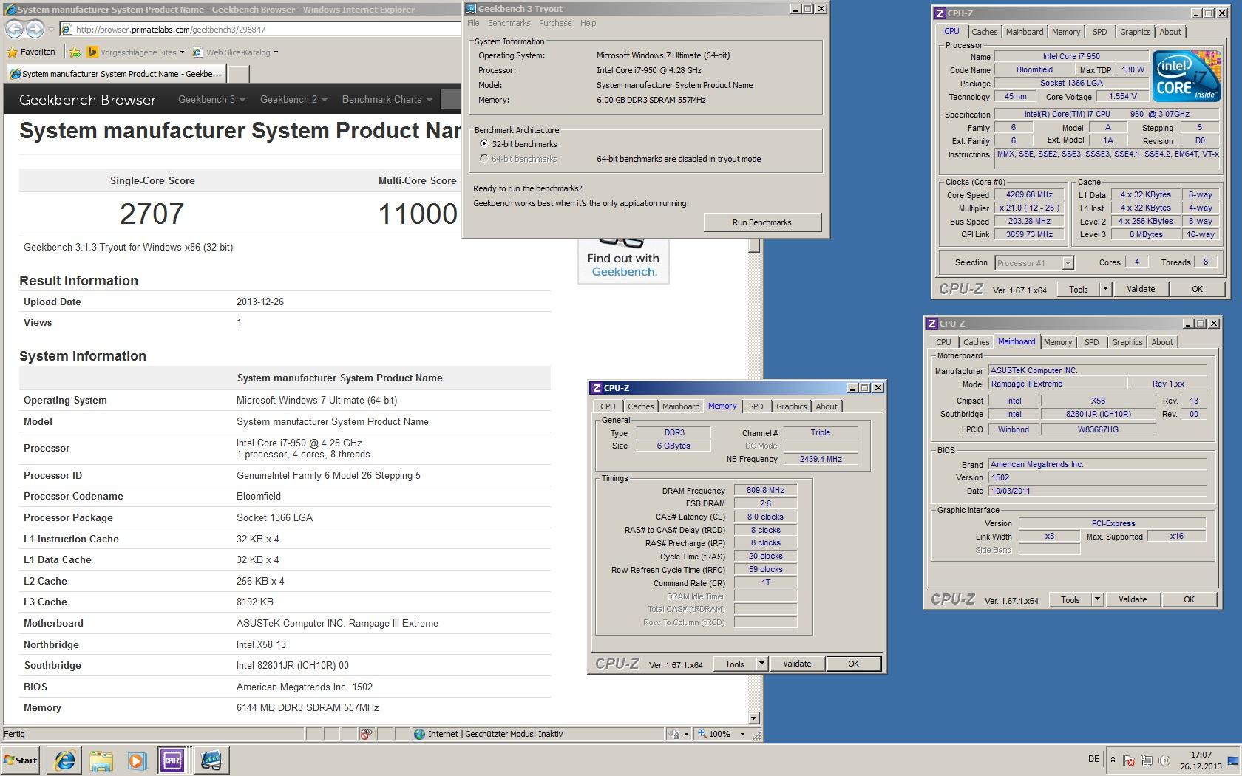Click the Web Slice-Katalog page icon
This screenshot has width=1242, height=776.
(197, 52)
